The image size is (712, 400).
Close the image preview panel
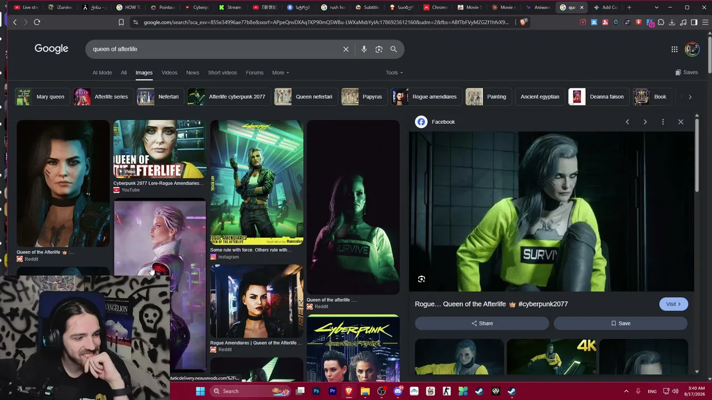(681, 122)
